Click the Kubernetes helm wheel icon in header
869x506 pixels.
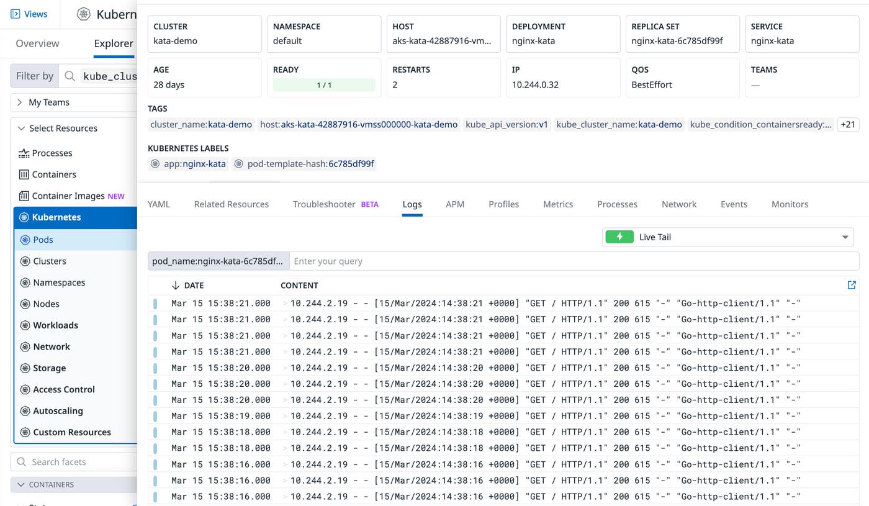[x=83, y=14]
